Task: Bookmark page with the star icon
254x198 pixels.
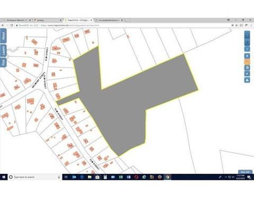Action: [237, 25]
